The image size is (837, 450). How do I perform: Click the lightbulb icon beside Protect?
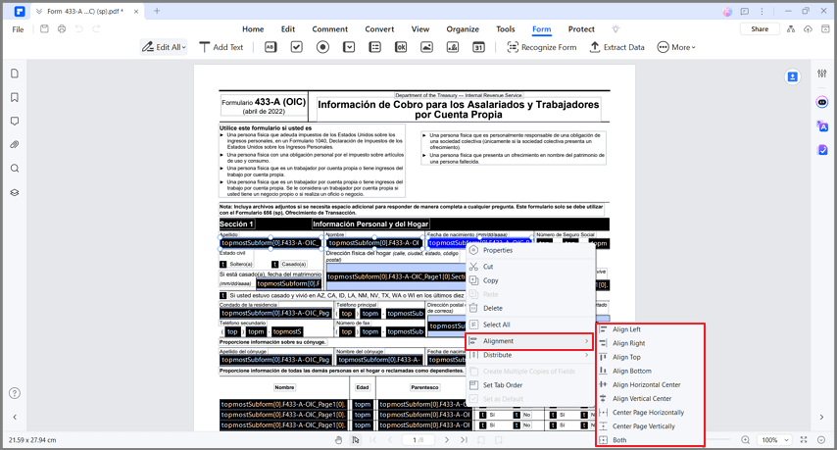(616, 28)
